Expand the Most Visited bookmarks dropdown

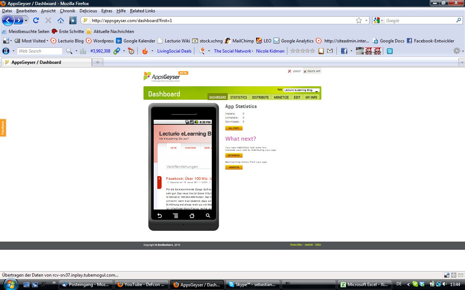pyautogui.click(x=47, y=41)
